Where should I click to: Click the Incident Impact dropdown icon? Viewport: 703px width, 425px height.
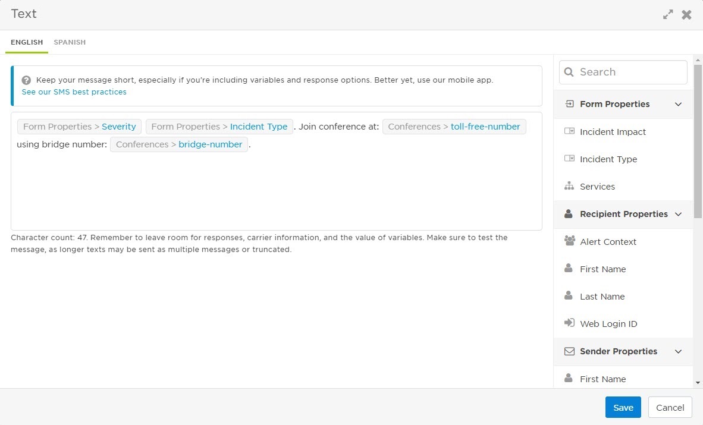coord(569,131)
